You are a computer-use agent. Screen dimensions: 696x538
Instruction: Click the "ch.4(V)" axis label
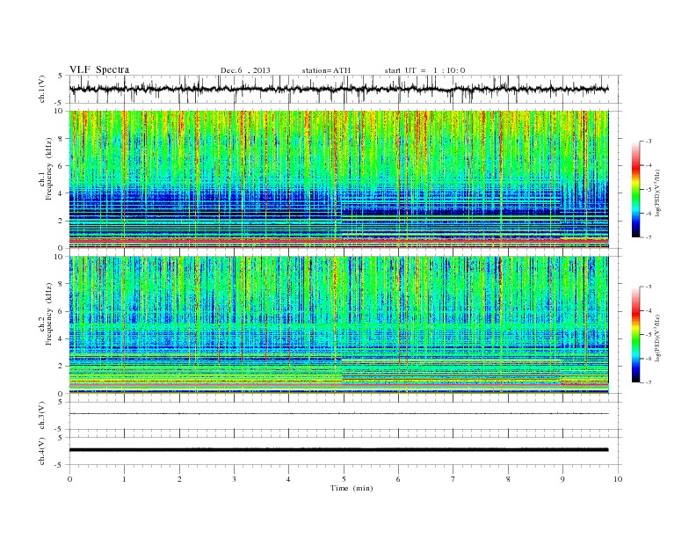pos(42,451)
